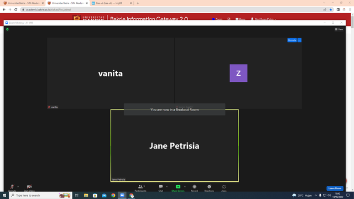
Task: Open a new browser tab
Action: point(138,3)
